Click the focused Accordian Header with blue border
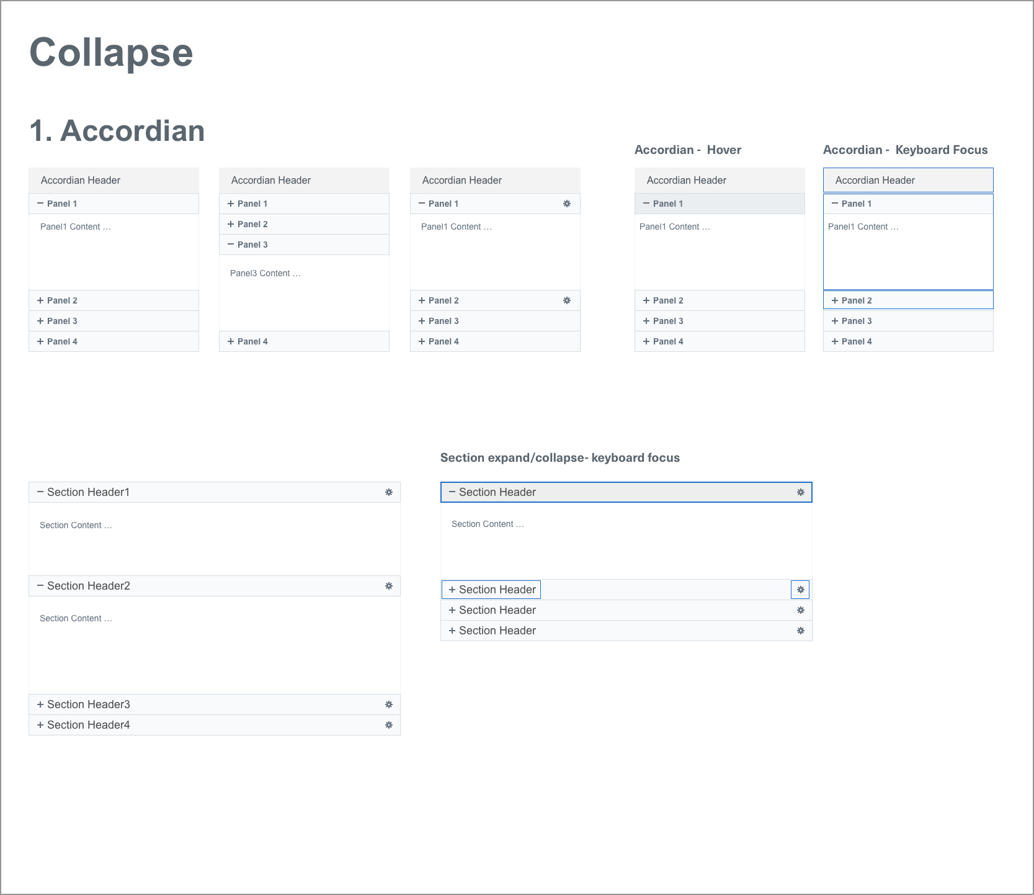The height and width of the screenshot is (895, 1034). pos(907,180)
